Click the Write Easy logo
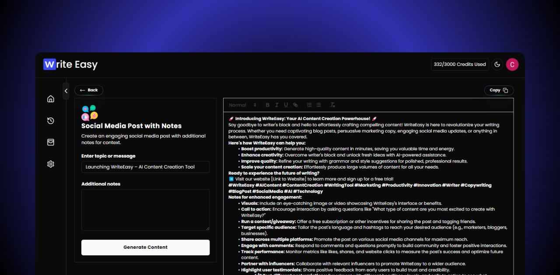Image resolution: width=560 pixels, height=275 pixels. pos(70,65)
